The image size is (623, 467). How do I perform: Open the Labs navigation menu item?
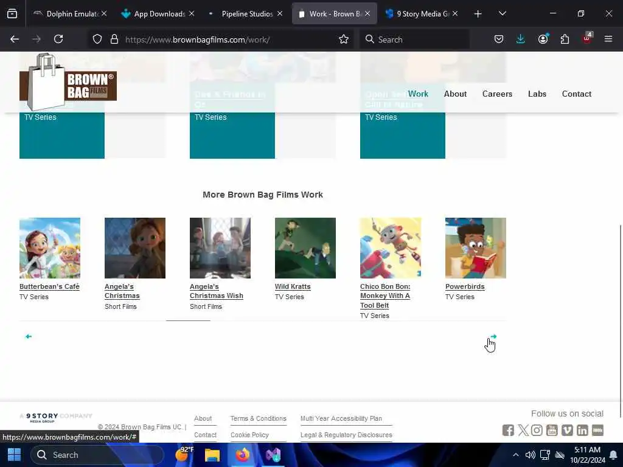pos(537,94)
